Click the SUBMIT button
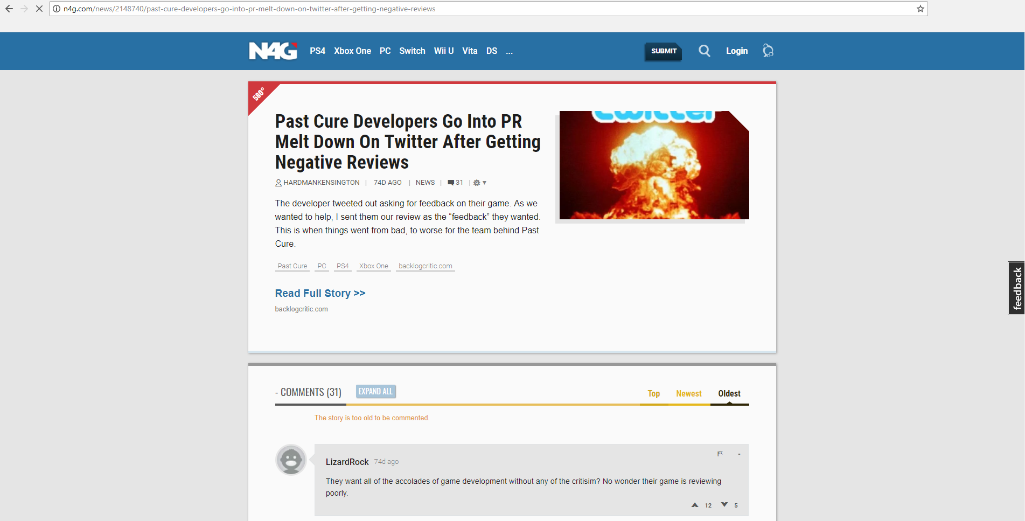Image resolution: width=1025 pixels, height=521 pixels. tap(664, 51)
